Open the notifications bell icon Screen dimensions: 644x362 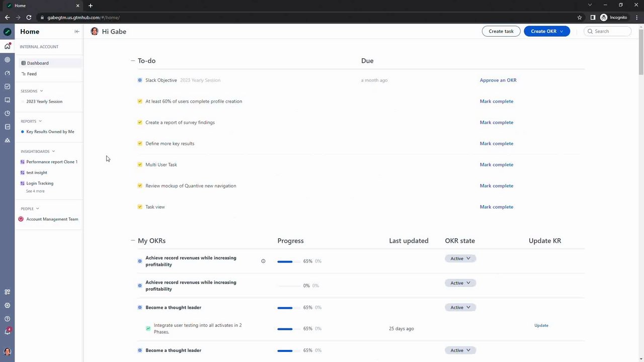7,332
